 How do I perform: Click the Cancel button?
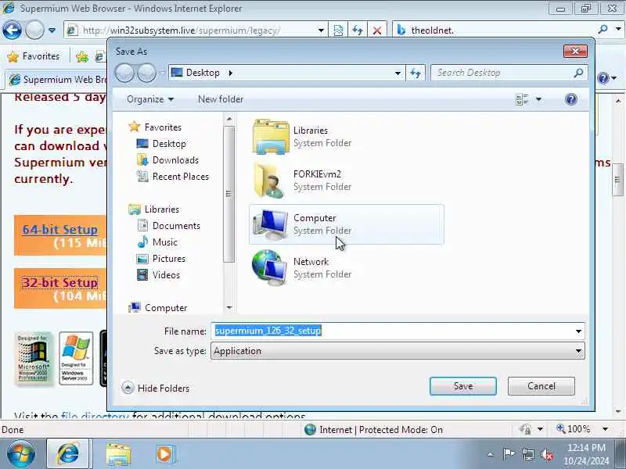pos(541,386)
